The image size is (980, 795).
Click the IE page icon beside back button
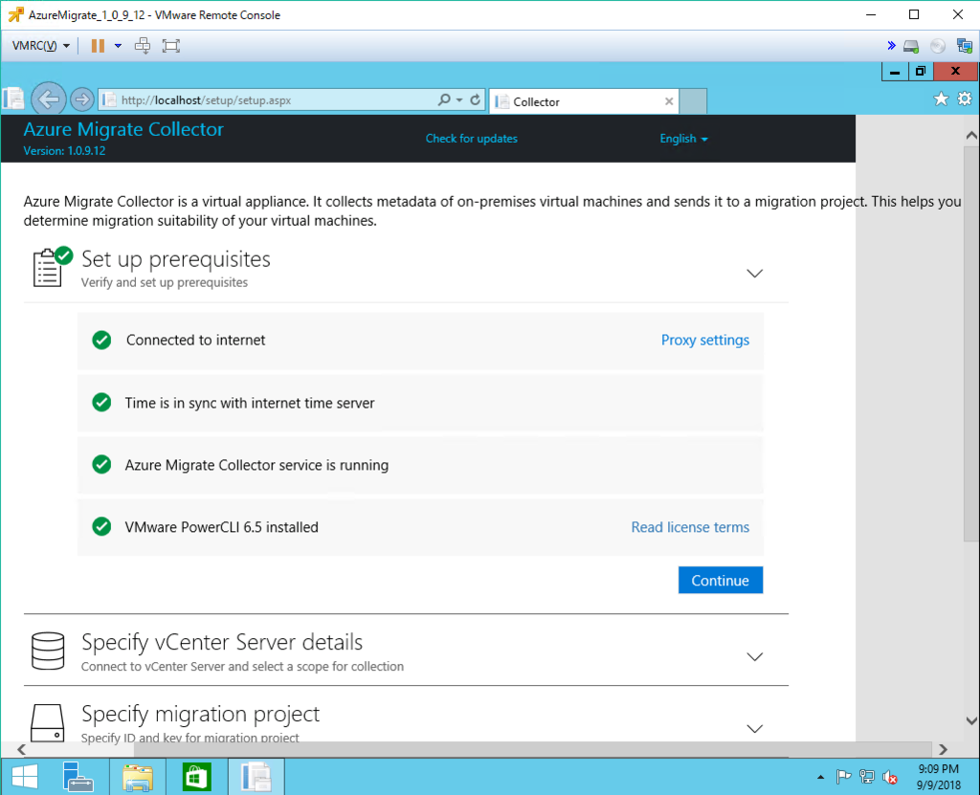pyautogui.click(x=13, y=99)
